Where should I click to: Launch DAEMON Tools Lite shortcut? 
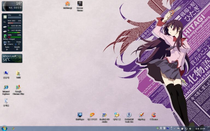129,118
